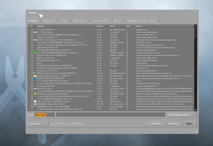Sort by the Серверы column header

click(66, 26)
